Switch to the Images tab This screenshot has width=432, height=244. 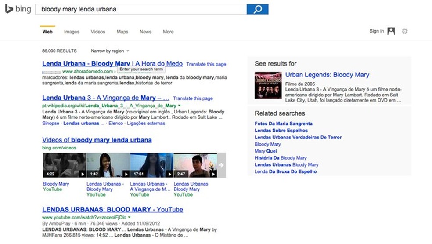coord(72,32)
